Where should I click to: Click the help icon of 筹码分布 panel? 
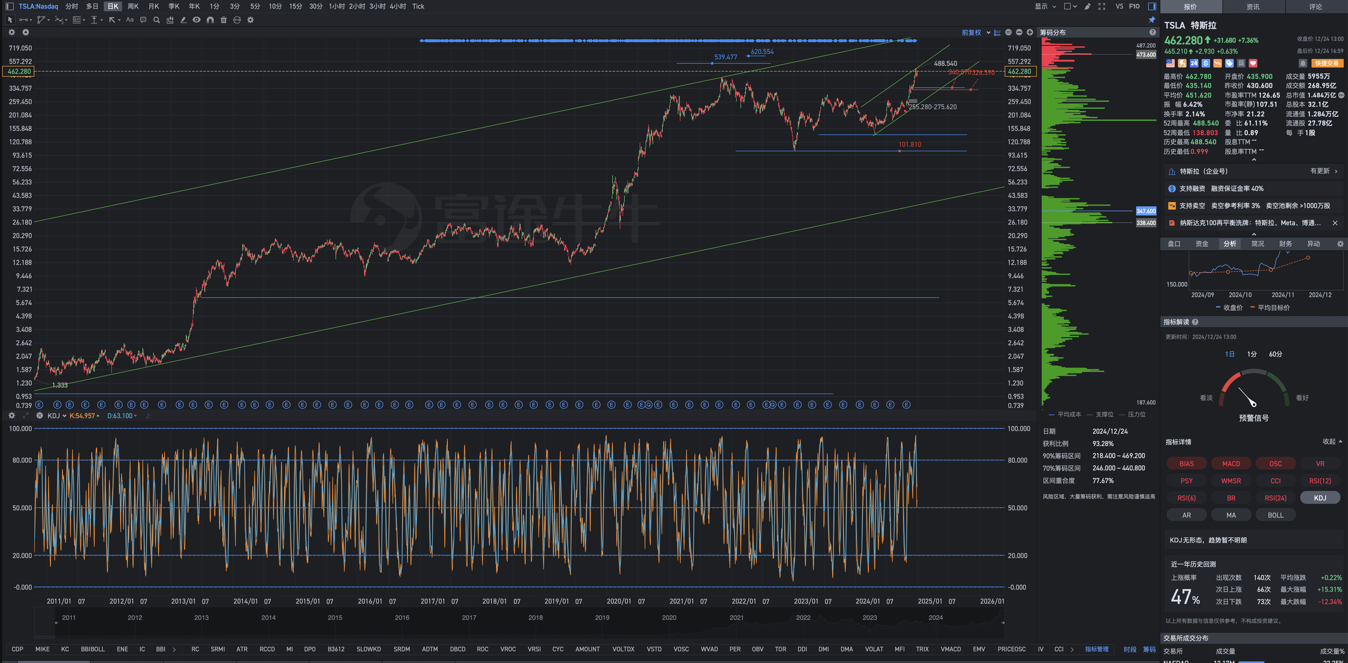pyautogui.click(x=1152, y=32)
